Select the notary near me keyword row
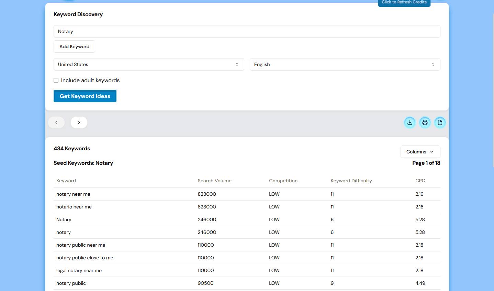494x291 pixels. tap(73, 194)
